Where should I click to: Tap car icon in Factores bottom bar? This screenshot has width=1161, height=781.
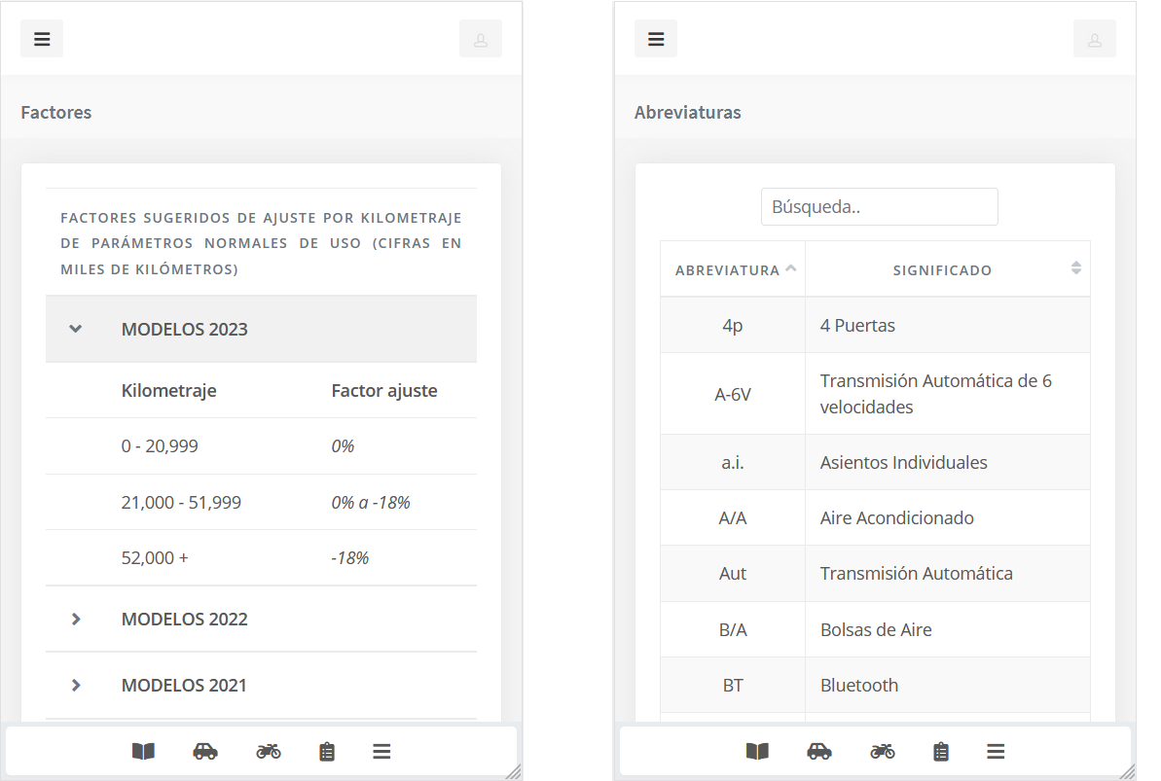pyautogui.click(x=205, y=751)
